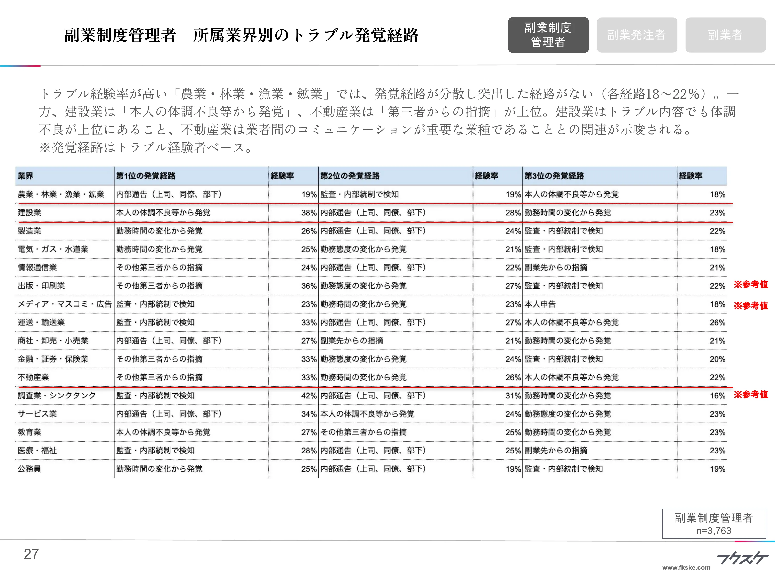
Task: Click the フクスケ logo
Action: [742, 558]
